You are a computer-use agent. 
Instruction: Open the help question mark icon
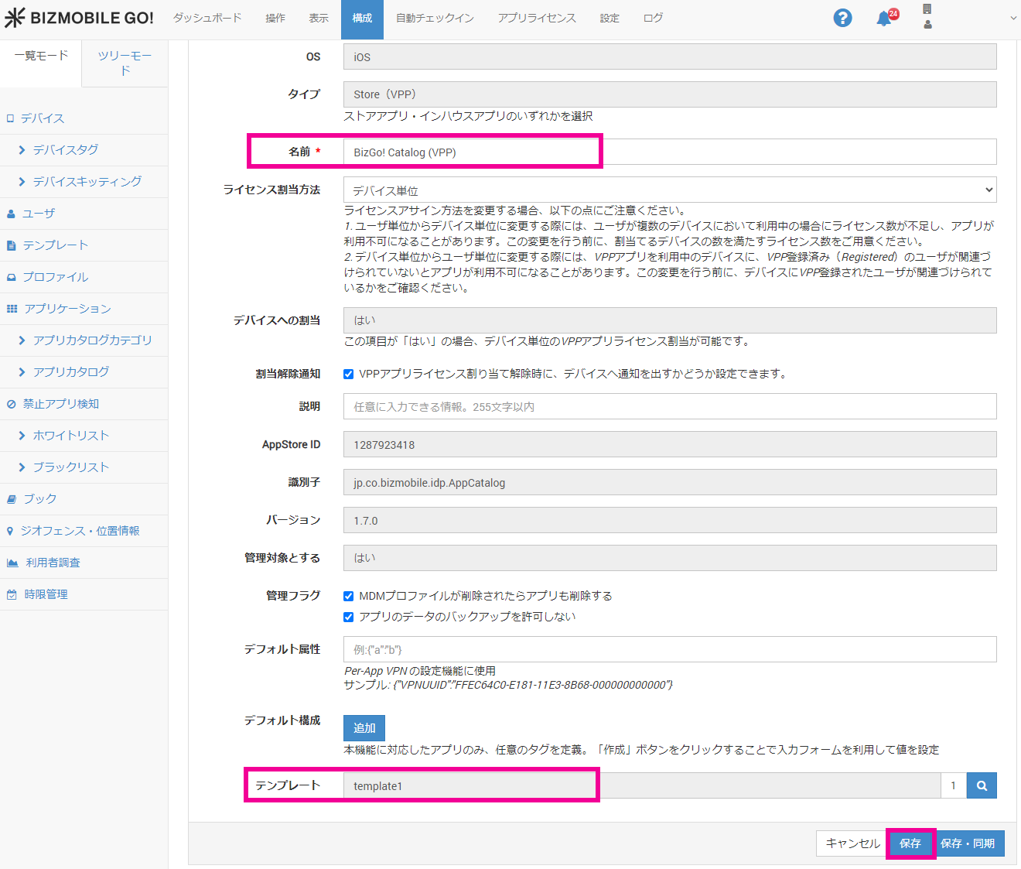[x=842, y=18]
